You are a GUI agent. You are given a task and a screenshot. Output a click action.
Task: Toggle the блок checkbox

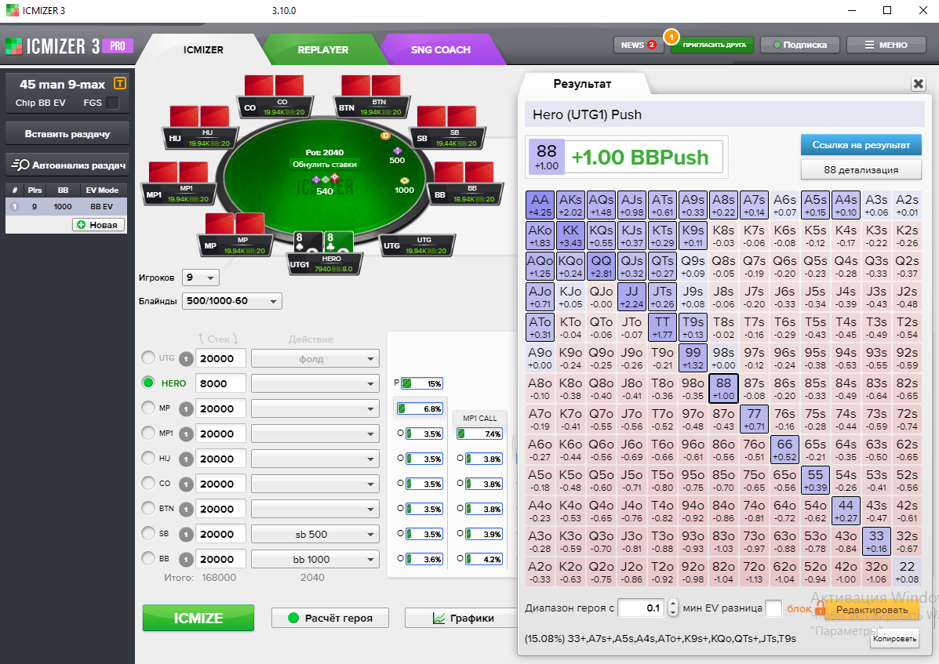(773, 608)
